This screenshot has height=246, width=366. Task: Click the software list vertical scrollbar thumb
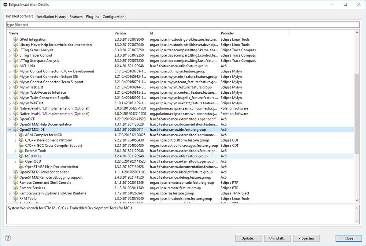pos(357,113)
